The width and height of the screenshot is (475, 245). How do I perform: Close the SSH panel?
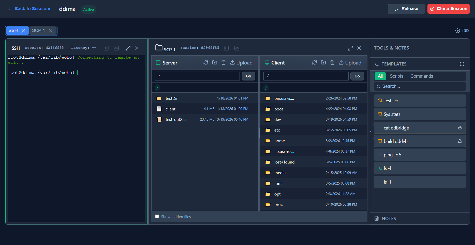pyautogui.click(x=137, y=48)
